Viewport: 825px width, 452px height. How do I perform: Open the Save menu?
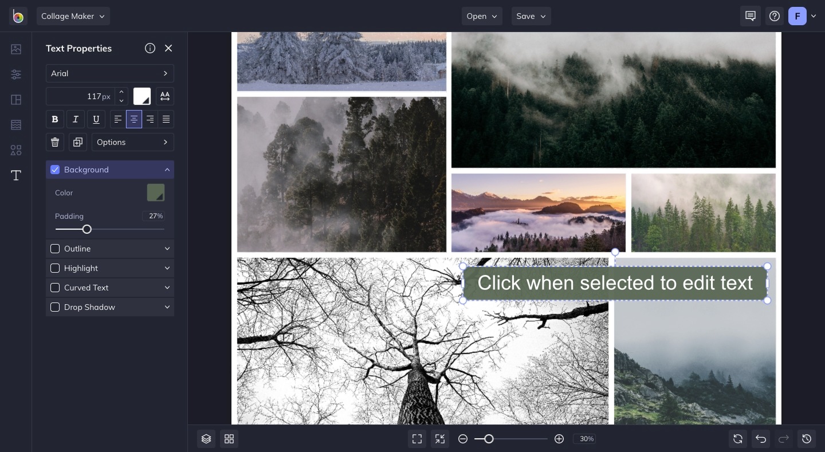pos(531,16)
